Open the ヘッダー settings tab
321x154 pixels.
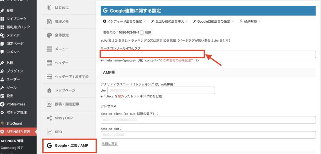pos(69,63)
